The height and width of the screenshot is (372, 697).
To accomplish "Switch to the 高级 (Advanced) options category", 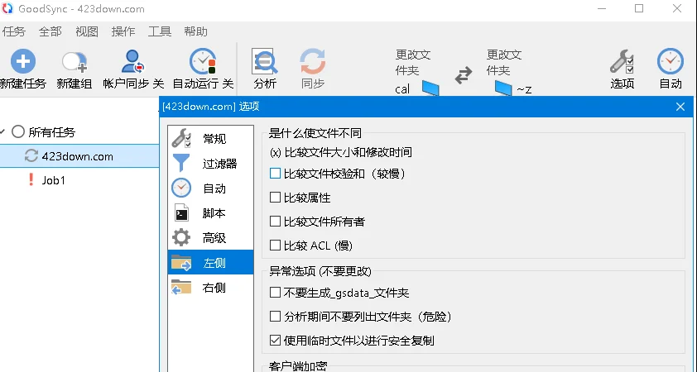I will pyautogui.click(x=214, y=238).
